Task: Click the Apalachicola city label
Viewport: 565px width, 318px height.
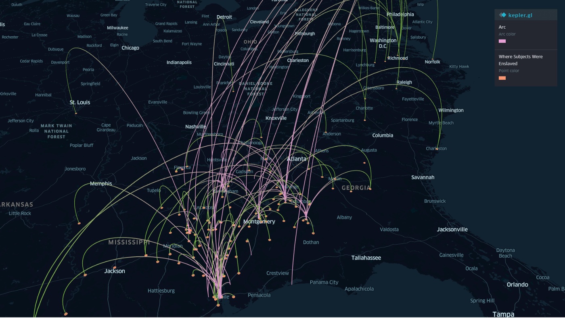Action: 359,289
